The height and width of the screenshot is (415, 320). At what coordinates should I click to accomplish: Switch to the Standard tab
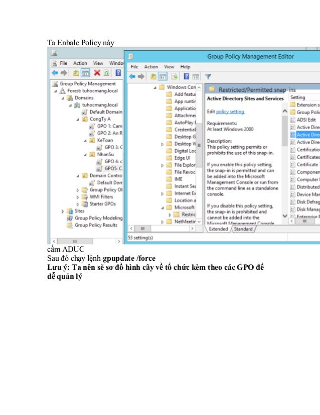(x=243, y=229)
